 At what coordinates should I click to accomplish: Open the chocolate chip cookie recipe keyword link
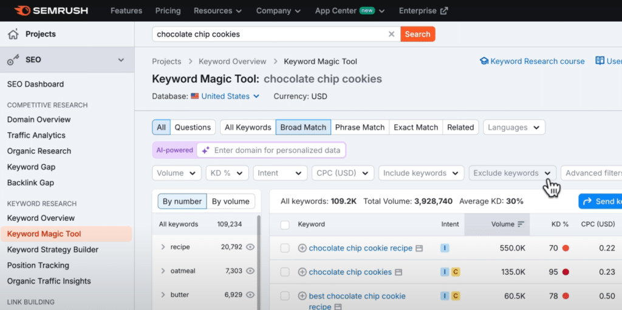pos(361,248)
